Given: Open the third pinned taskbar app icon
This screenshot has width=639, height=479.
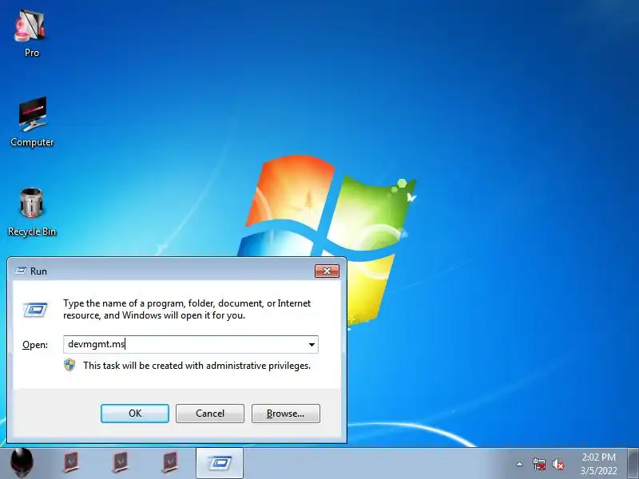Looking at the screenshot, I should [170, 463].
